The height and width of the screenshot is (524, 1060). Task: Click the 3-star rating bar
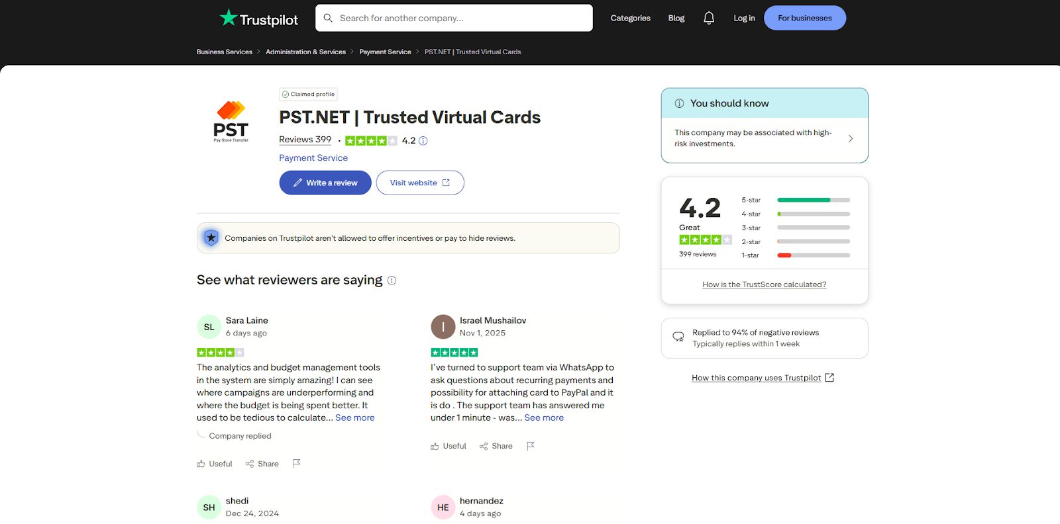(x=795, y=228)
